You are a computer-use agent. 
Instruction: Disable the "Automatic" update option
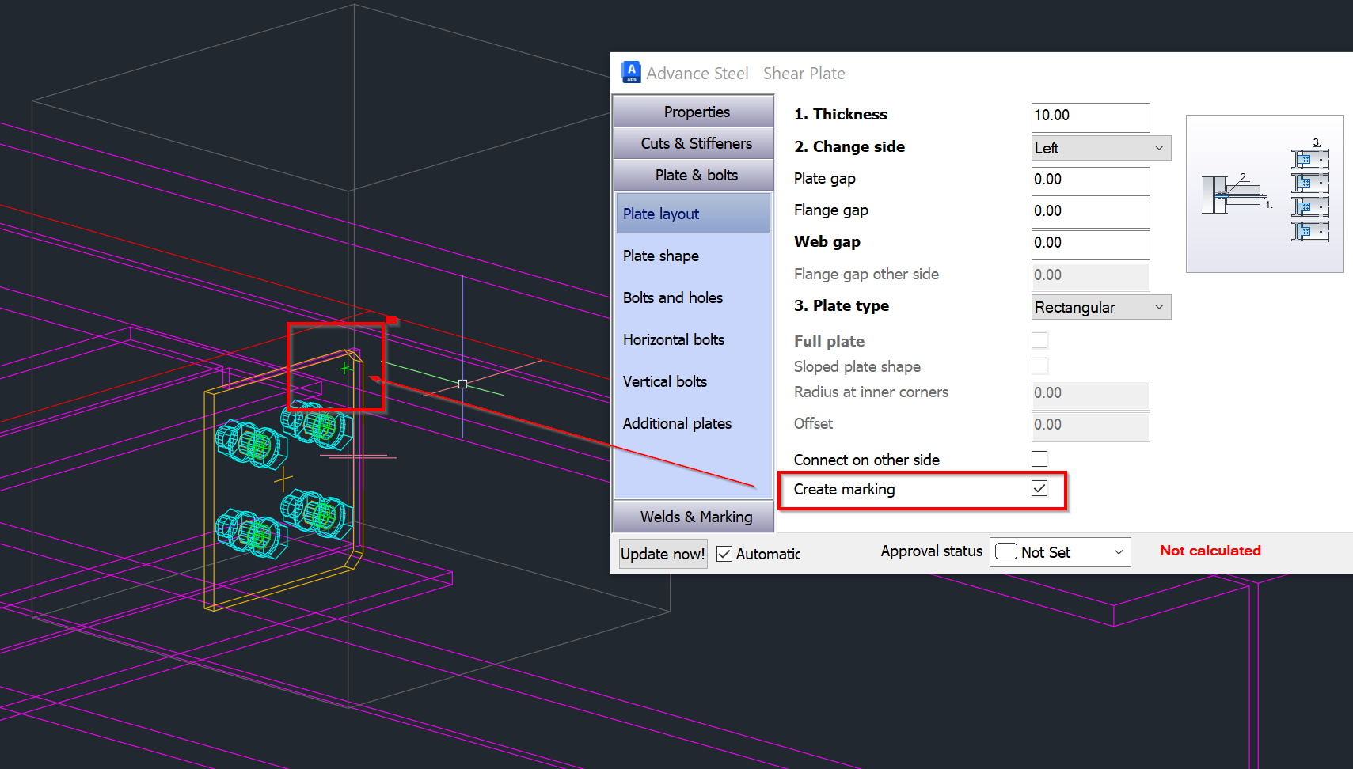click(724, 554)
